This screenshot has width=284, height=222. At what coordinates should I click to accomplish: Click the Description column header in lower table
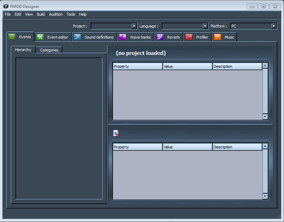click(x=237, y=147)
